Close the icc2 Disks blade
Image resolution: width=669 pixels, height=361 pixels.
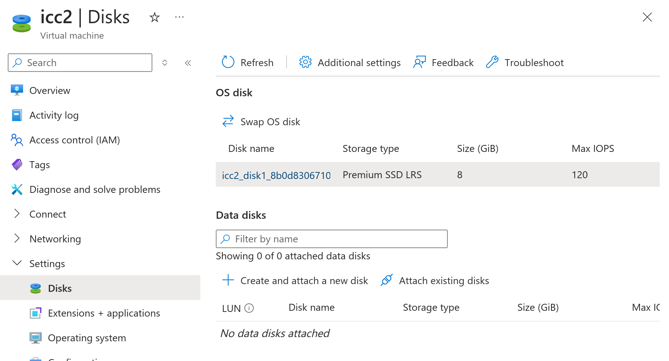(x=647, y=17)
